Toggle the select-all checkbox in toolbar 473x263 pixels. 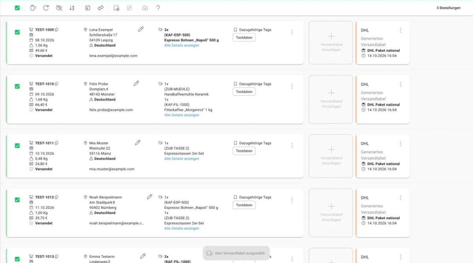click(17, 8)
